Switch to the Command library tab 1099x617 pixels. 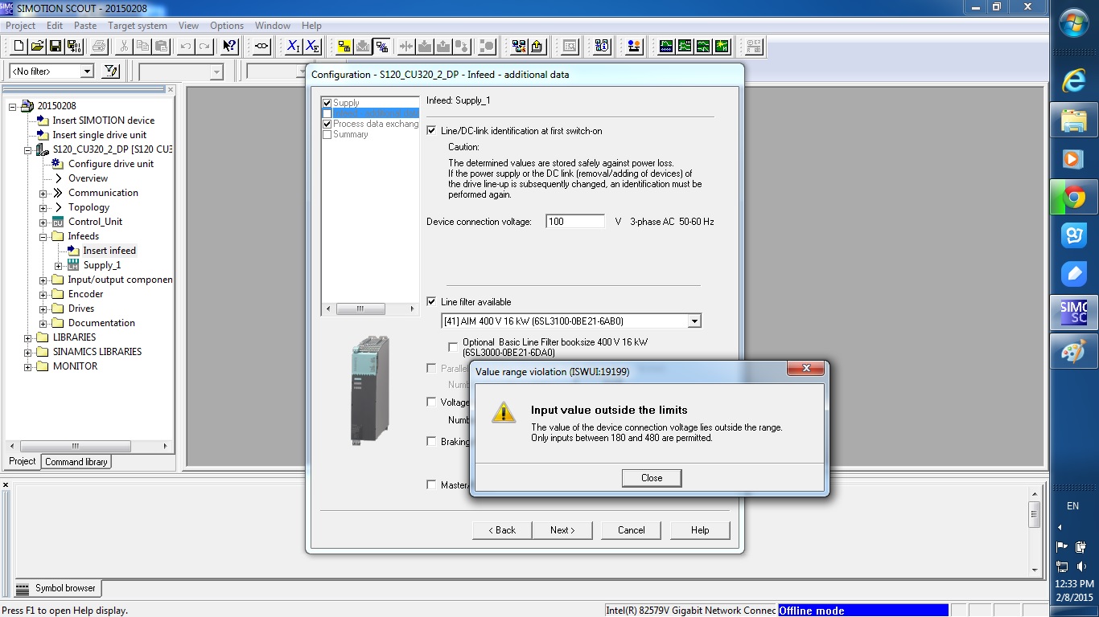click(76, 462)
